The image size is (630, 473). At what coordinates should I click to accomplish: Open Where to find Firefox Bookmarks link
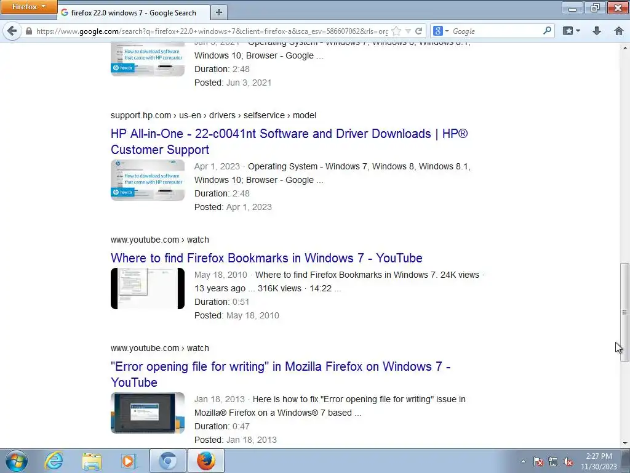(266, 258)
